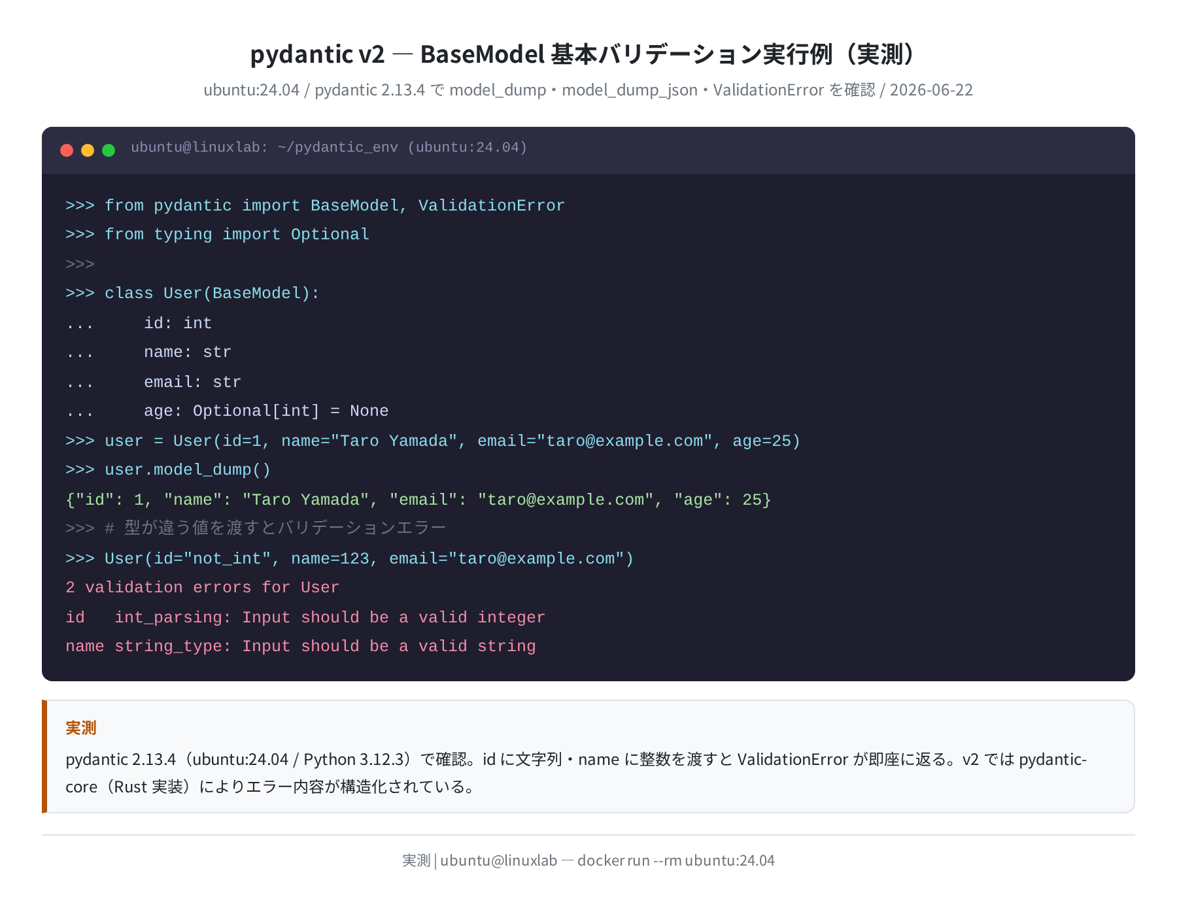Click the footer text 'docker run --rm ubuntu:24.04'
The image size is (1177, 897).
(676, 860)
